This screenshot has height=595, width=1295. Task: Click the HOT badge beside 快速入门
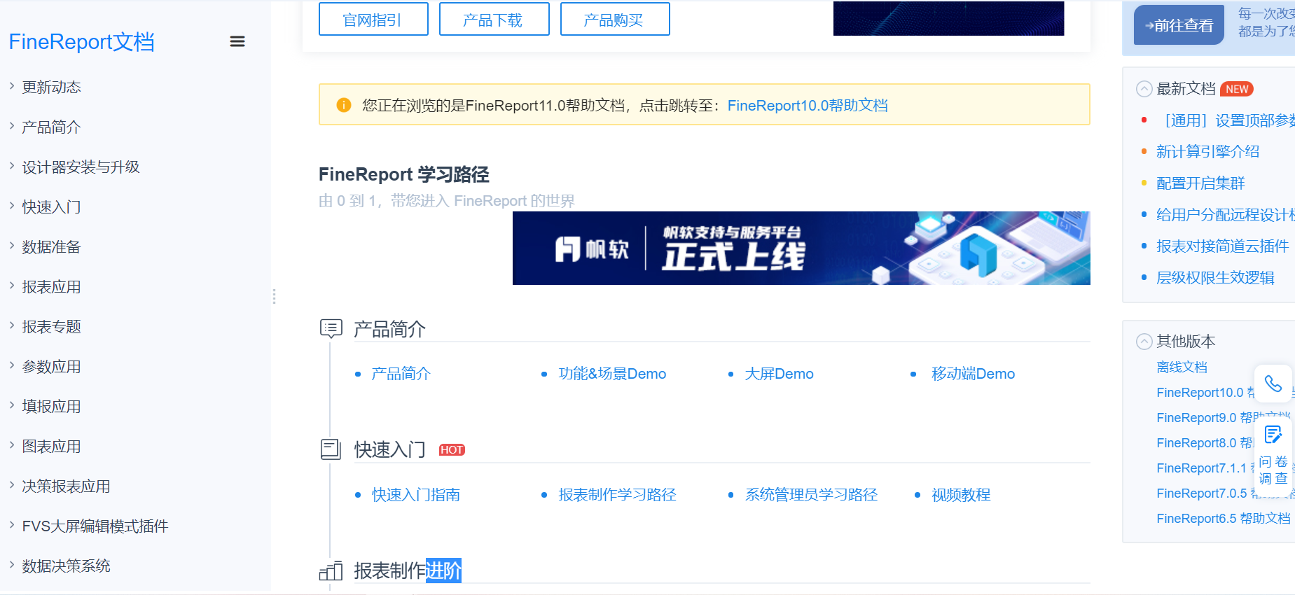452,450
